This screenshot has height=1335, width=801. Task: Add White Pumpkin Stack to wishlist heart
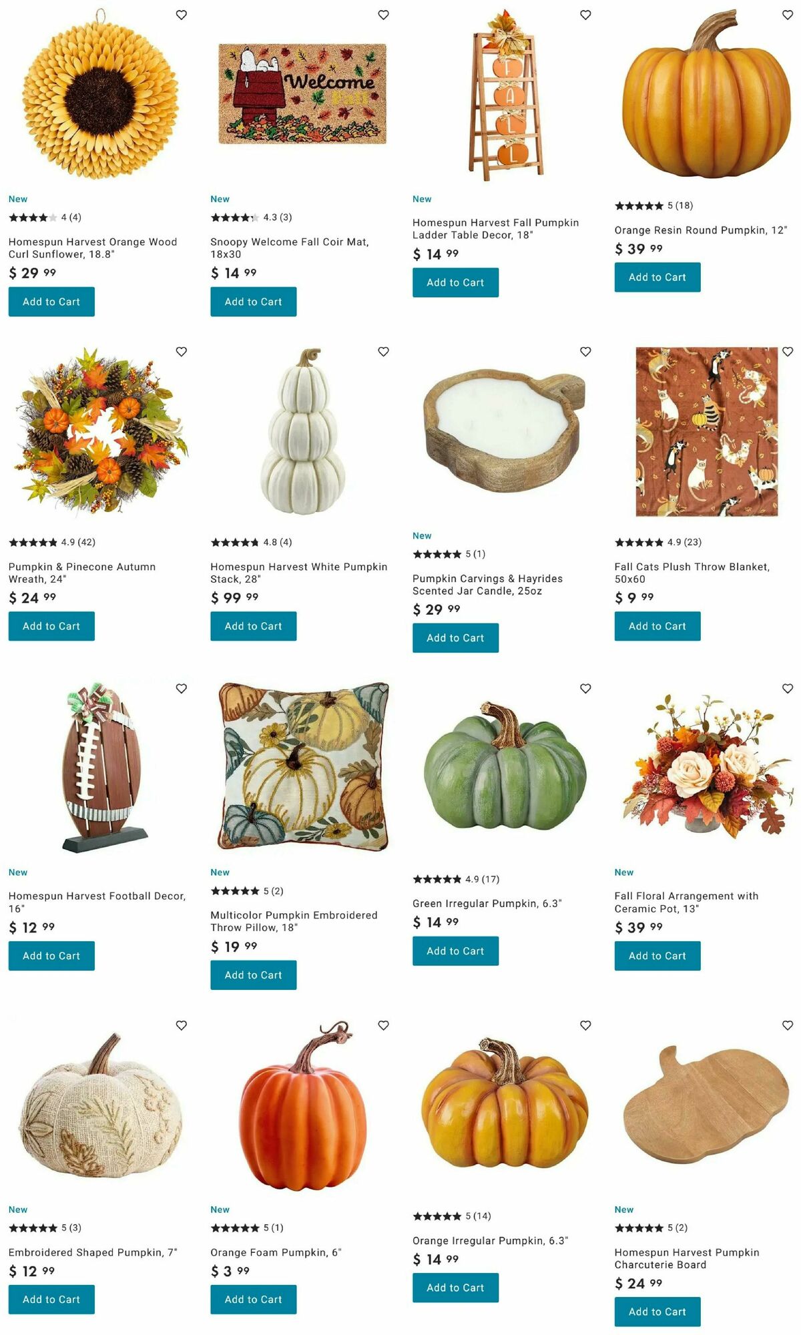click(383, 352)
